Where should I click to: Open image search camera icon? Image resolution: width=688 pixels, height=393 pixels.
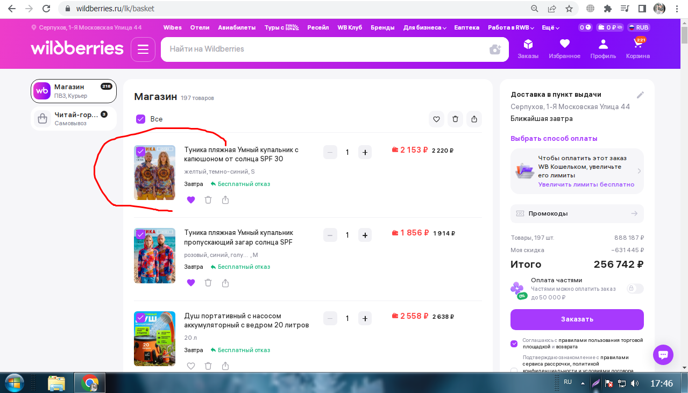tap(495, 49)
